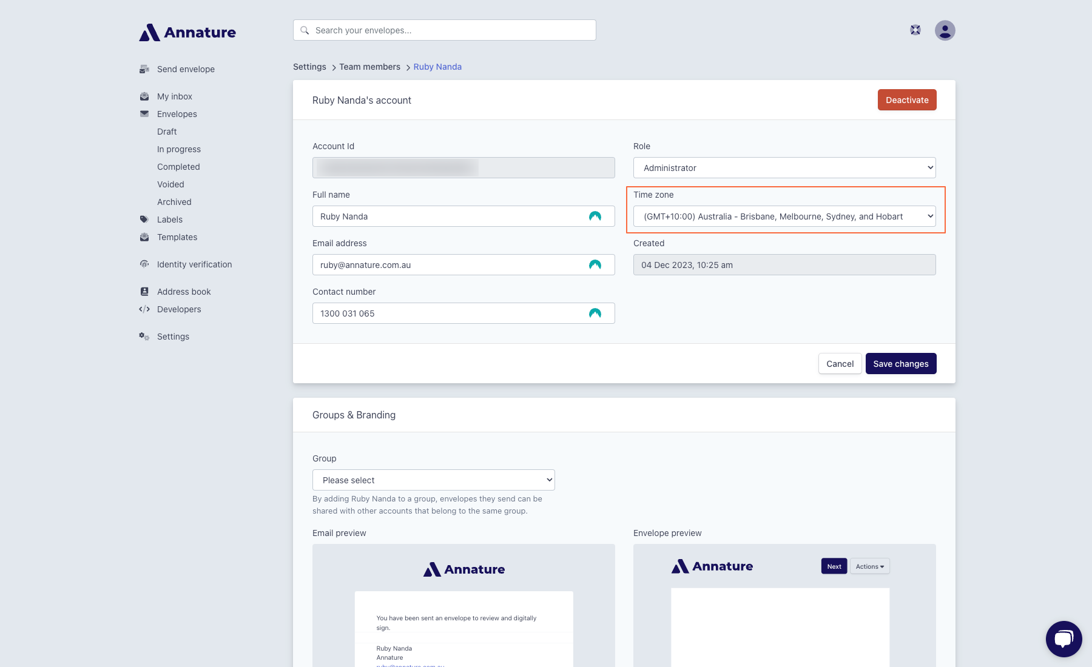Open Developers page

point(179,309)
